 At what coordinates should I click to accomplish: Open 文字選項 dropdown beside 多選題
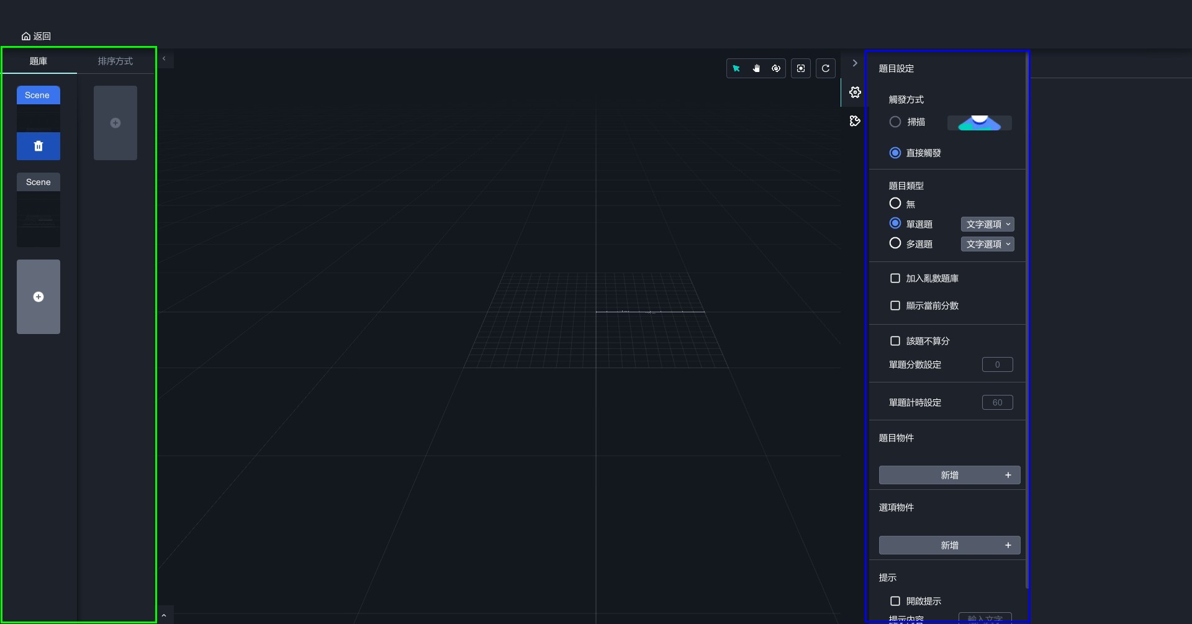[987, 244]
